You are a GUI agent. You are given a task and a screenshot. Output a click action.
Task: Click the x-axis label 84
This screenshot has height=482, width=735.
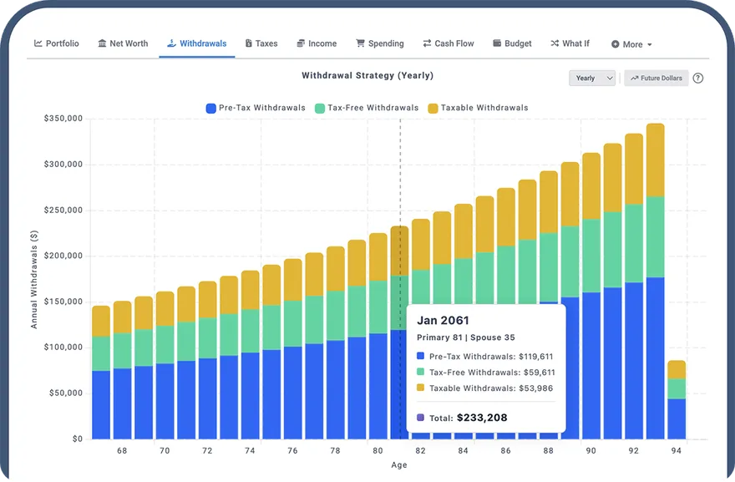(x=463, y=450)
